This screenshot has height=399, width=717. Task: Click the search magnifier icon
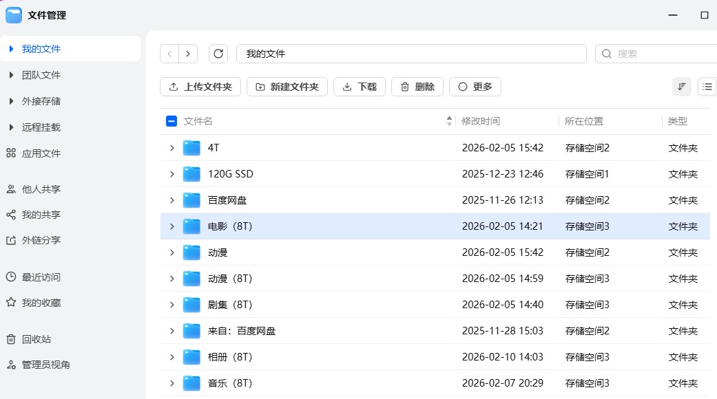pos(607,54)
